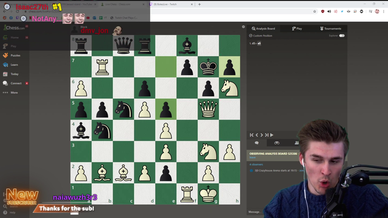The width and height of the screenshot is (388, 218).
Task: Open the observing tab with the binoculars icon
Action: pos(276,143)
